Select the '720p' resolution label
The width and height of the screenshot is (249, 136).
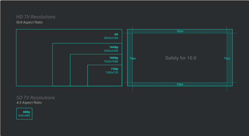tap(115, 69)
